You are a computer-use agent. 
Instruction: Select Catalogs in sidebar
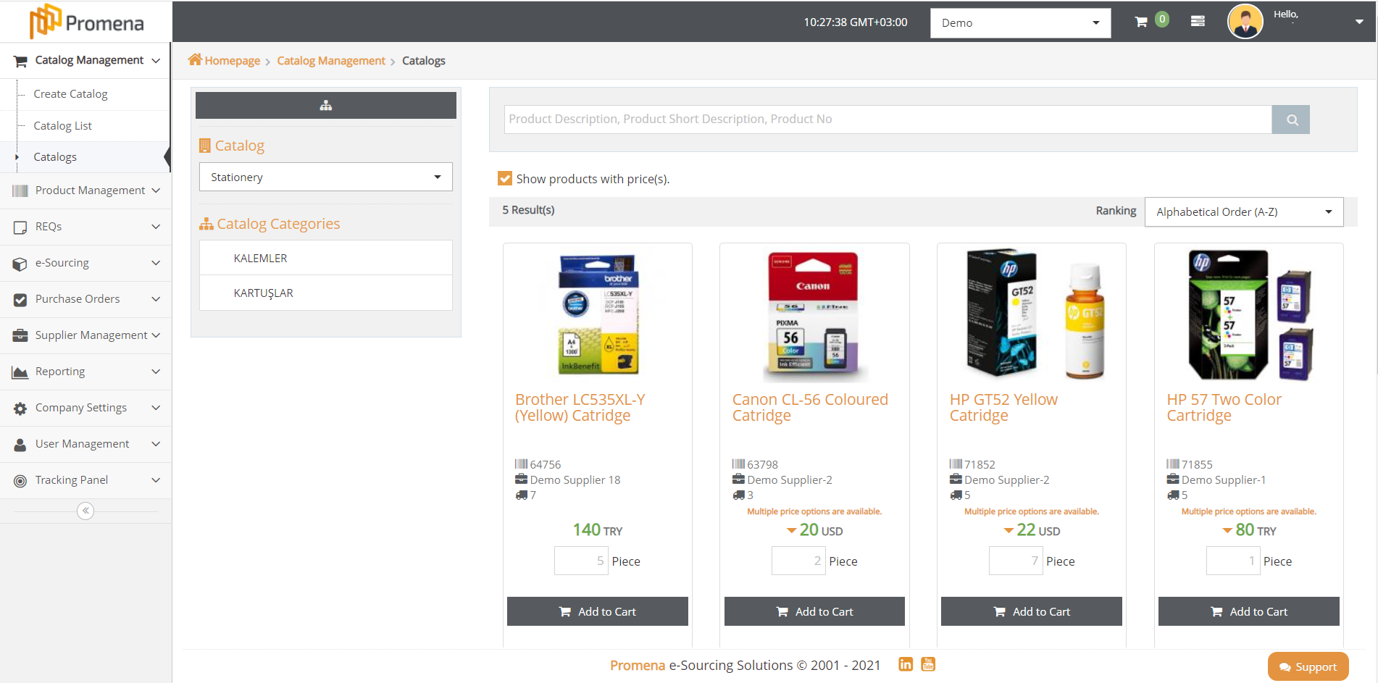[55, 157]
